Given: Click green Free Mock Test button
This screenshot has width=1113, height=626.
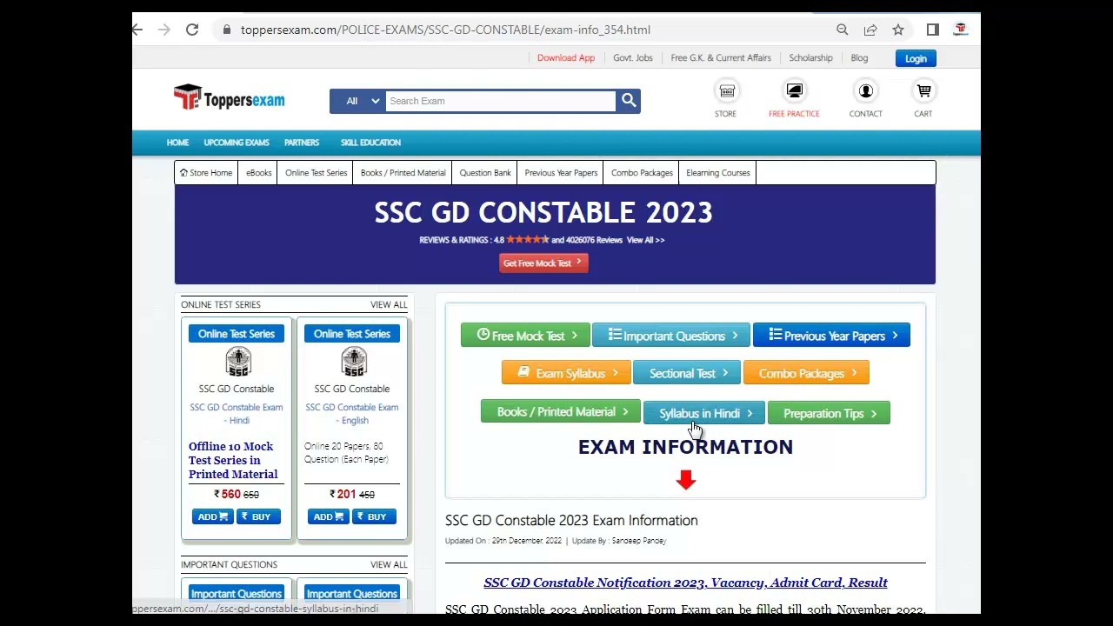Looking at the screenshot, I should [526, 336].
